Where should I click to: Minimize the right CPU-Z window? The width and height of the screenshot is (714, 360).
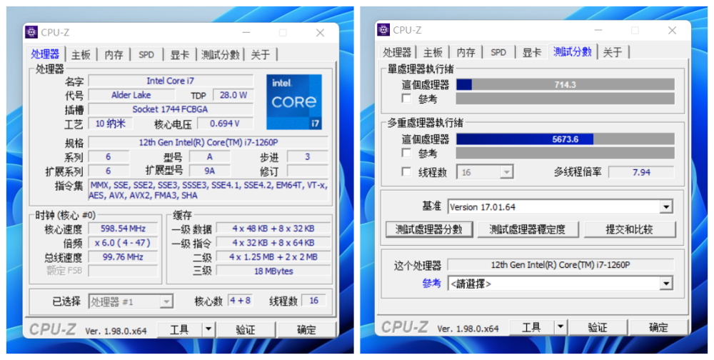598,31
